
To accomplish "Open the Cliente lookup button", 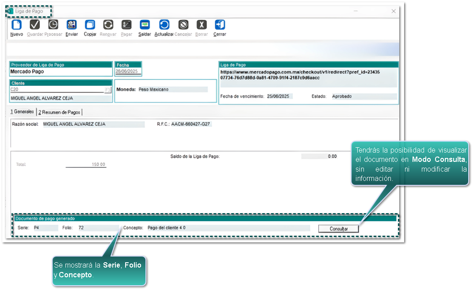I will (107, 90).
